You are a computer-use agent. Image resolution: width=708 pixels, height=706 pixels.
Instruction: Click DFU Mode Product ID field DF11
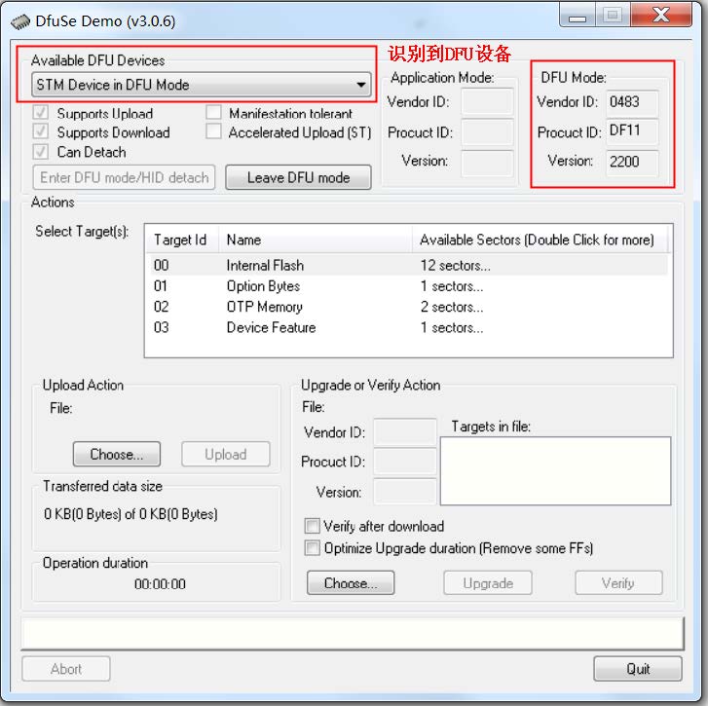pyautogui.click(x=632, y=131)
